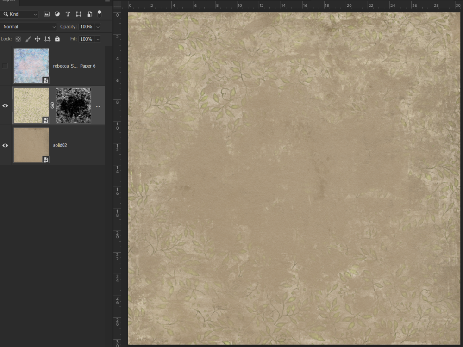Filter for shape layers icon
The width and height of the screenshot is (463, 347).
[79, 14]
